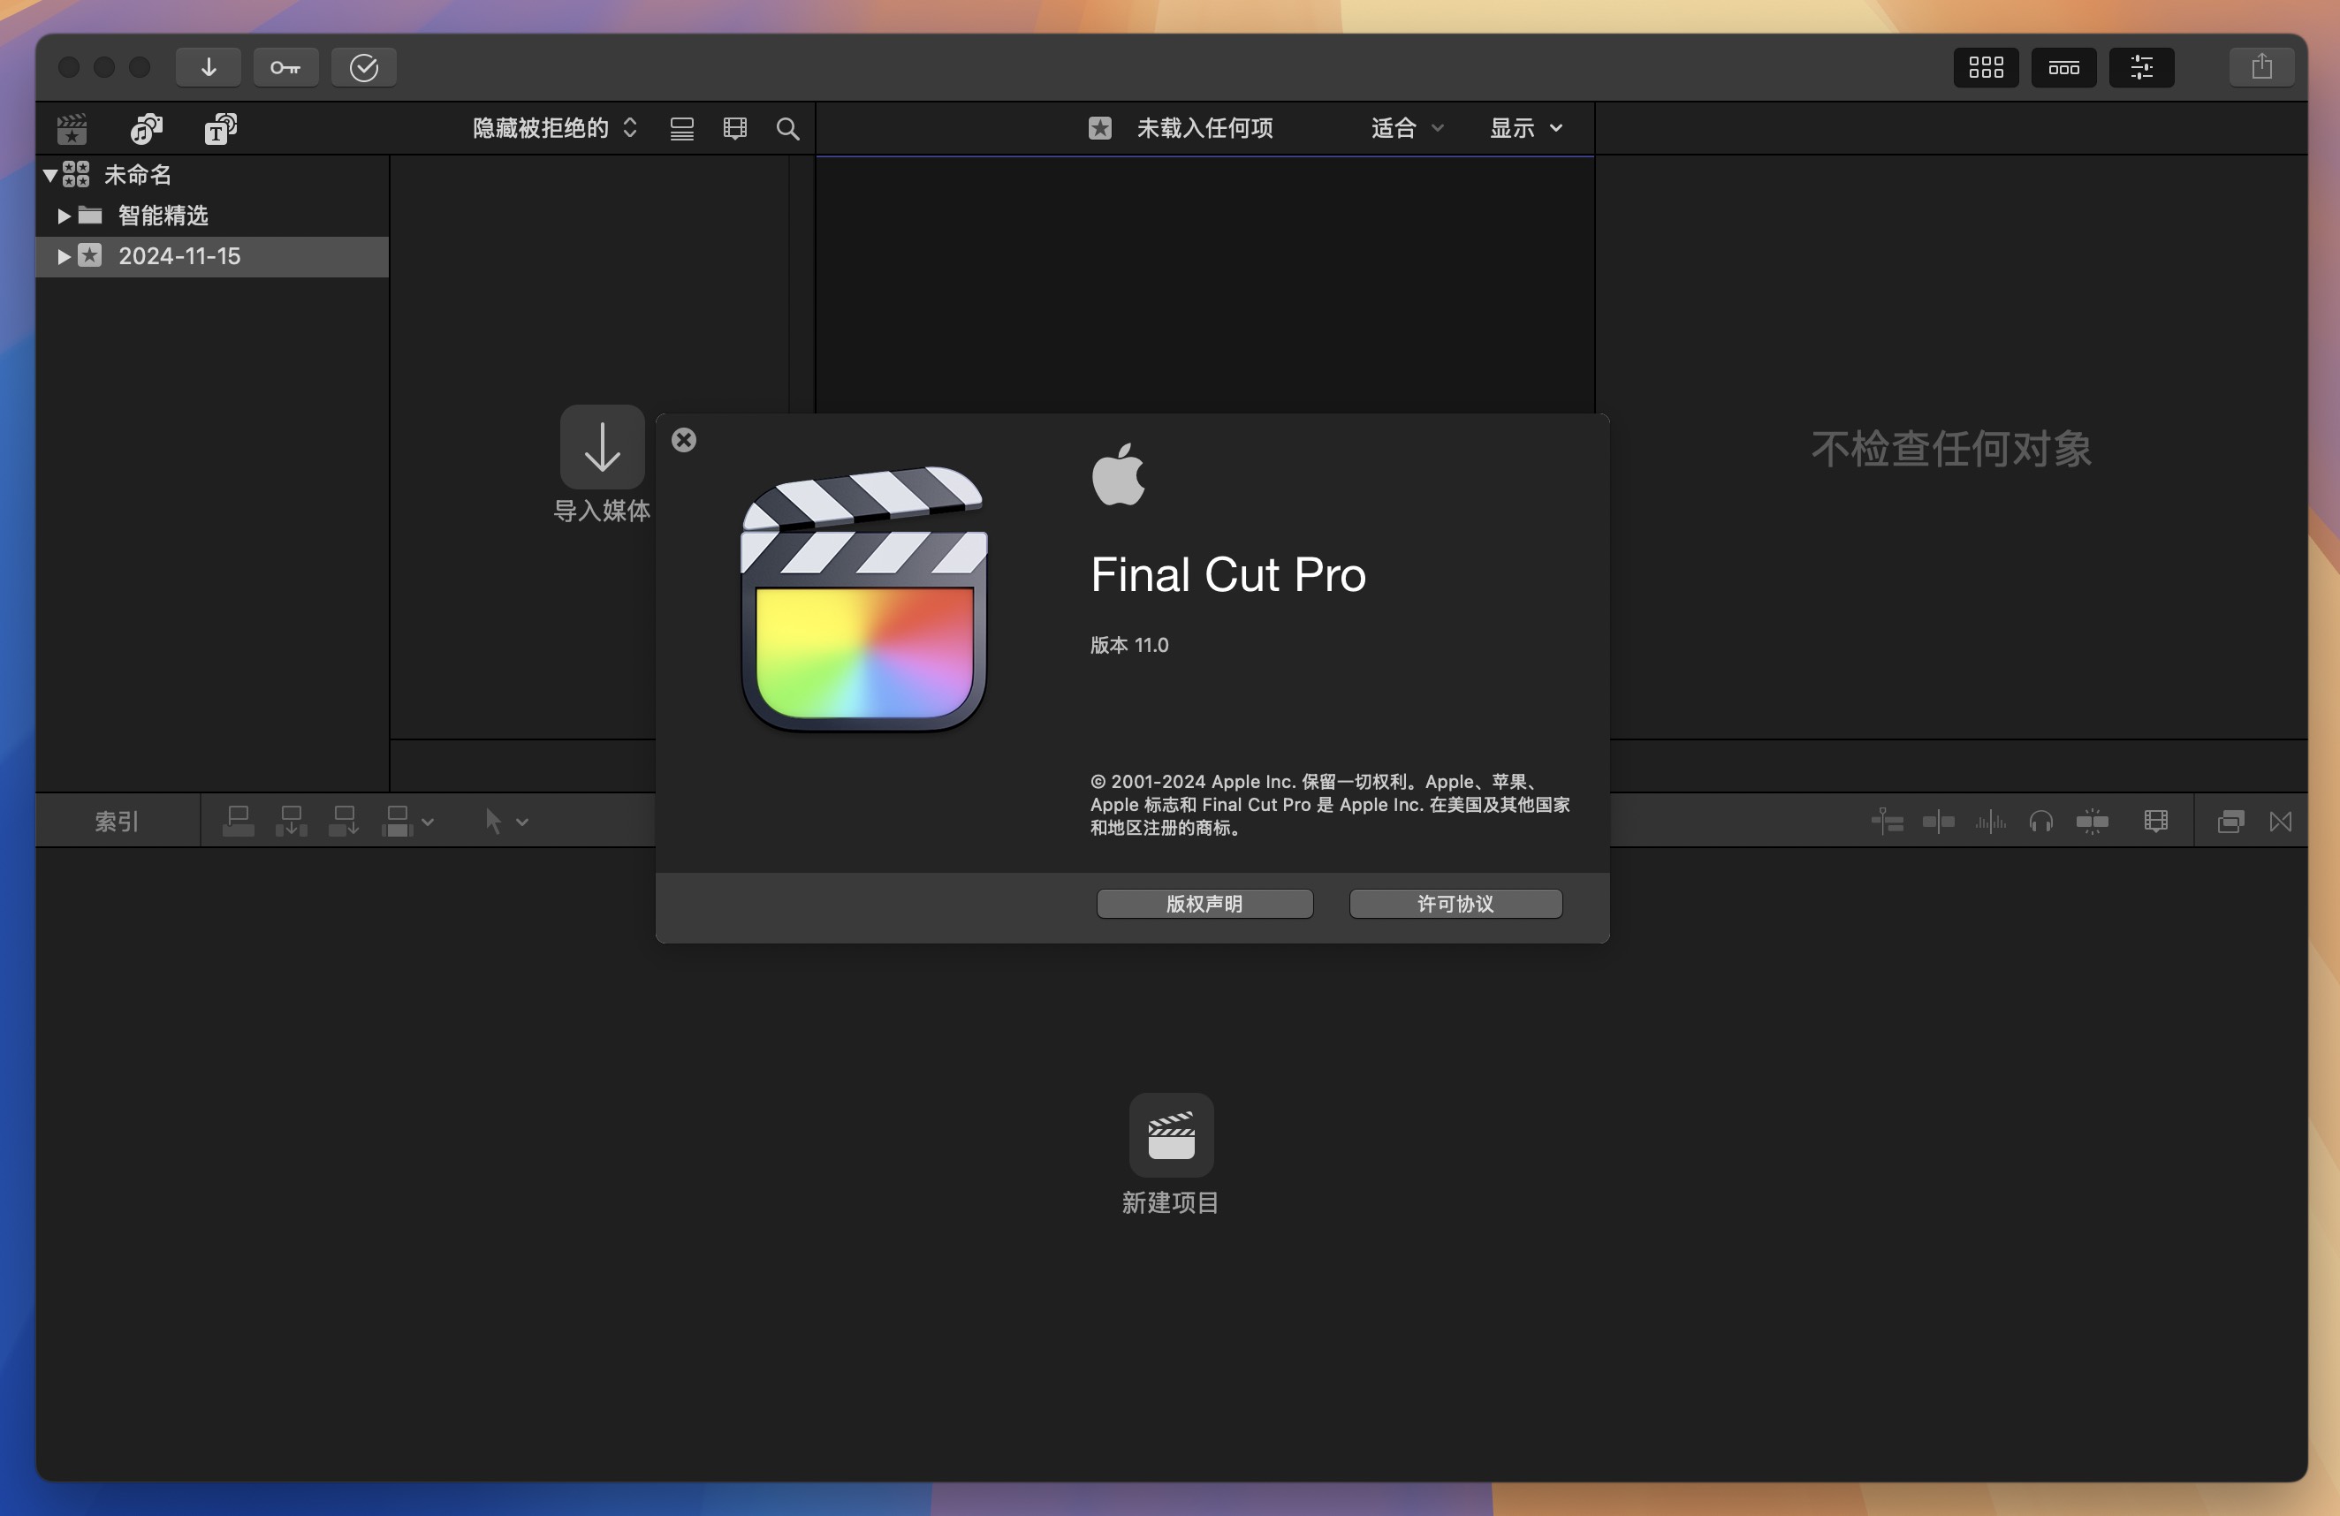Image resolution: width=2340 pixels, height=1516 pixels.
Task: Click the '未载入任何项' viewer title
Action: [1204, 128]
